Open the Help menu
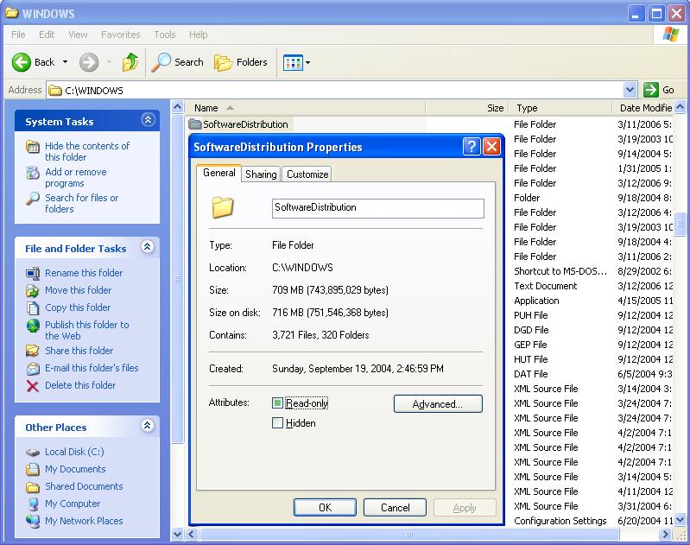 pyautogui.click(x=198, y=35)
